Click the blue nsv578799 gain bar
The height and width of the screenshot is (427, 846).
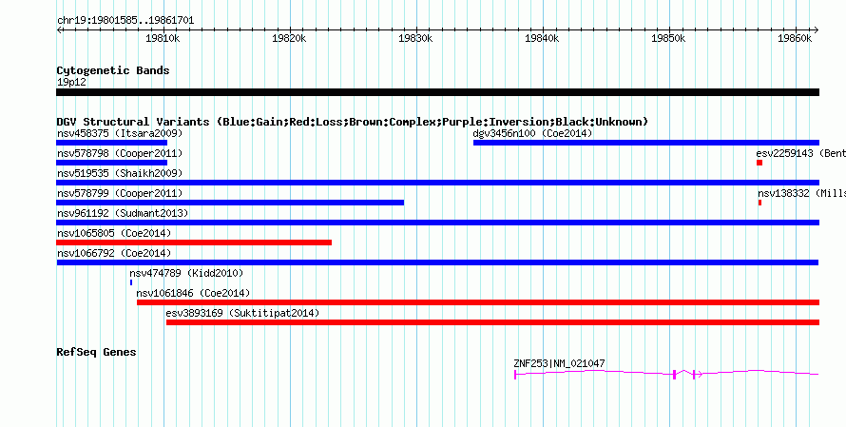coord(230,203)
